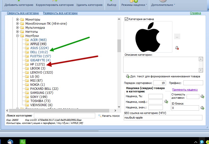The height and width of the screenshot is (144, 209).
Task: Click Развернуть все категории link
Action: pyautogui.click(x=60, y=13)
